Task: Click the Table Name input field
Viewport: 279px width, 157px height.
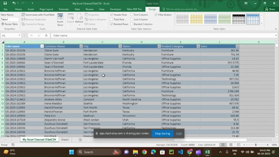Action: click(x=10, y=19)
